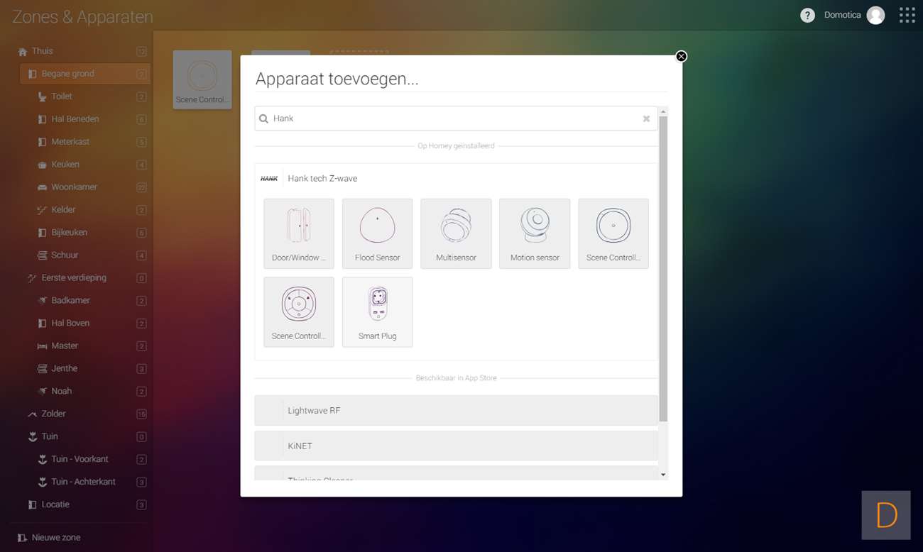This screenshot has height=552, width=923.
Task: Select the Woonkamer zone
Action: (x=75, y=187)
